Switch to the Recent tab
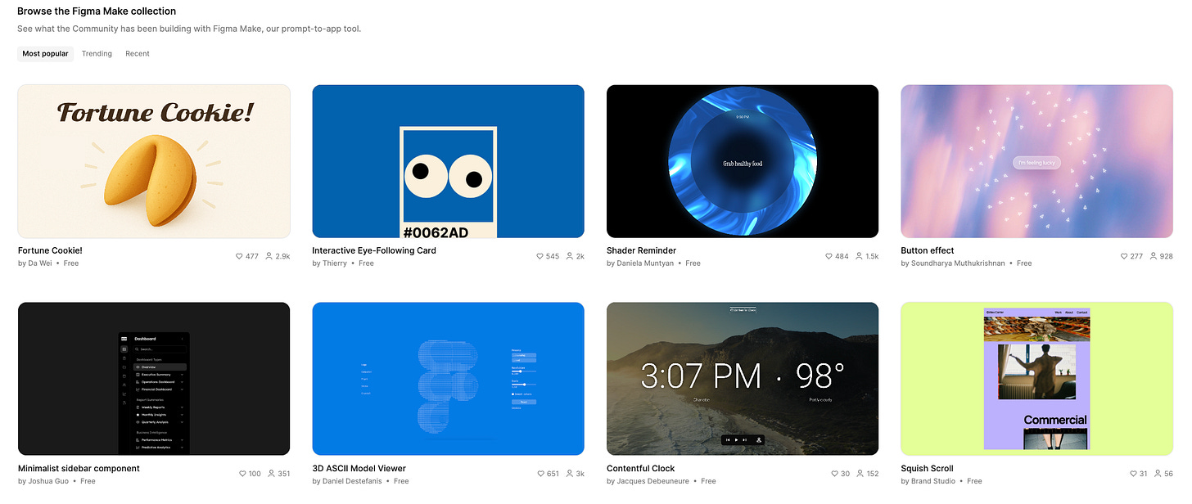 click(x=138, y=54)
